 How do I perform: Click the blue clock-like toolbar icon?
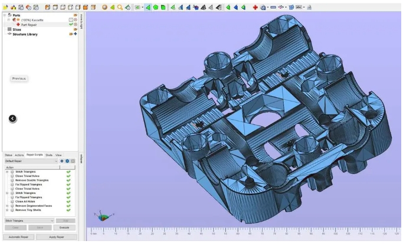[x=263, y=7]
